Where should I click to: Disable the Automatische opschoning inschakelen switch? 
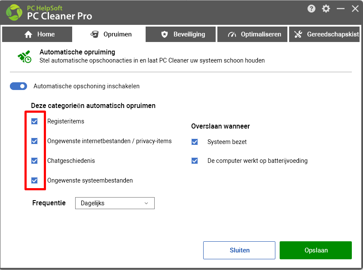point(18,86)
